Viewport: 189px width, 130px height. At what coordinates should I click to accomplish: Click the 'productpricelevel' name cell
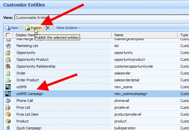click(x=128, y=114)
